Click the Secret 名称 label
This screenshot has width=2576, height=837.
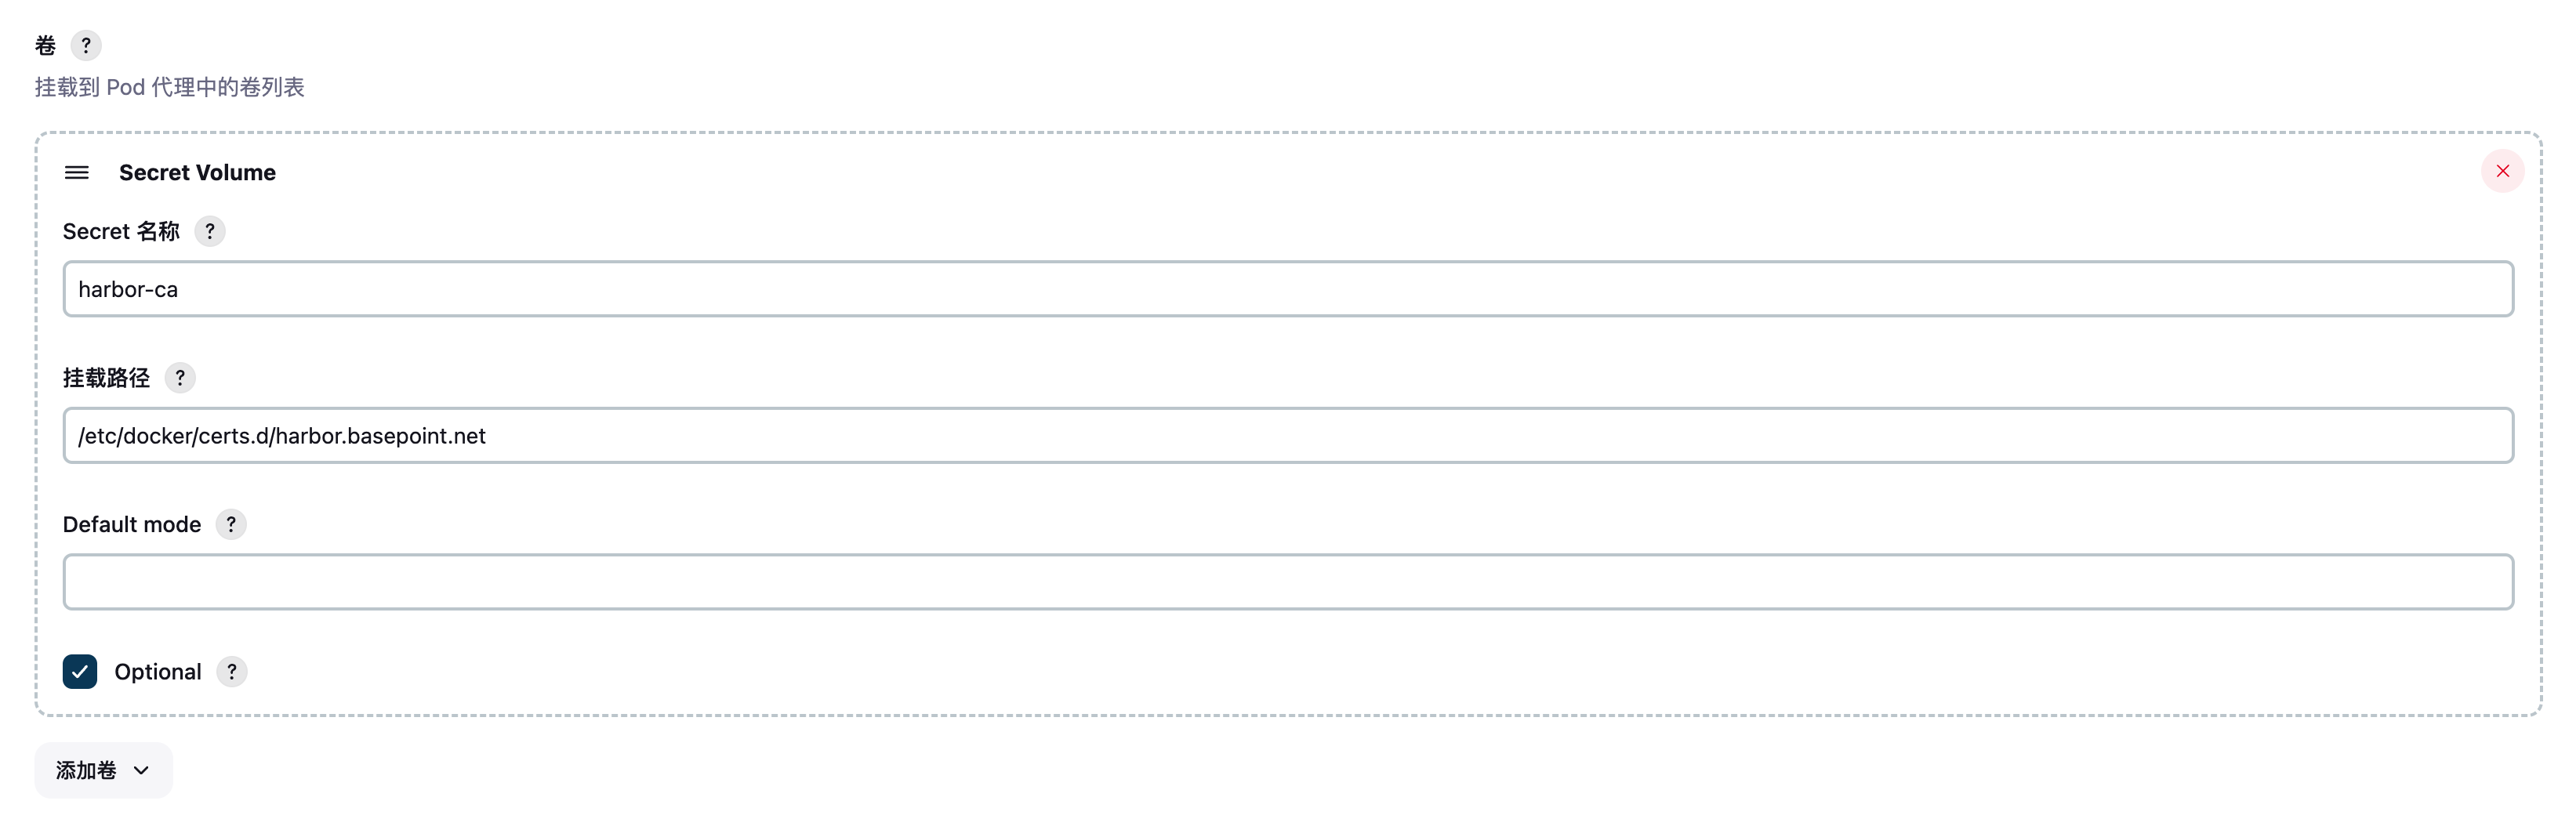tap(121, 231)
